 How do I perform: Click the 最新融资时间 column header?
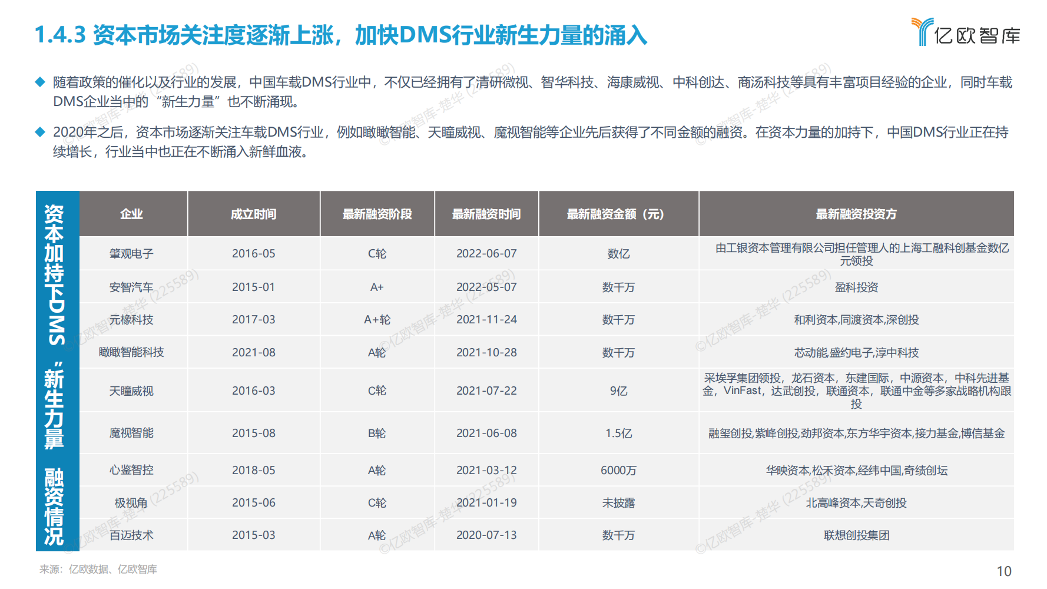486,214
